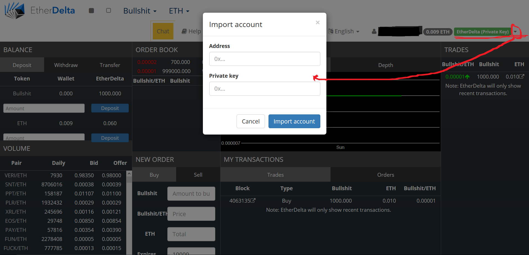Viewport: 529px width, 255px height.
Task: Select the EOS/ETH pair row
Action: click(x=63, y=221)
